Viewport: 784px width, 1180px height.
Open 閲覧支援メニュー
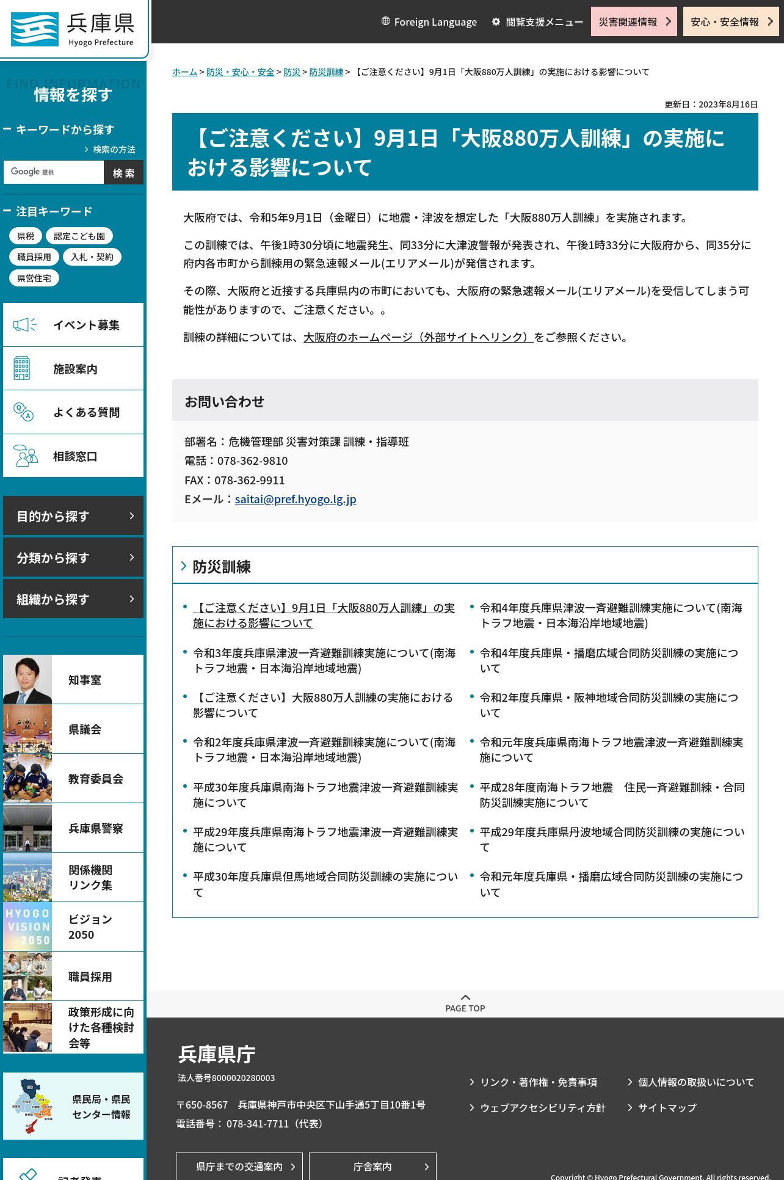(x=537, y=21)
